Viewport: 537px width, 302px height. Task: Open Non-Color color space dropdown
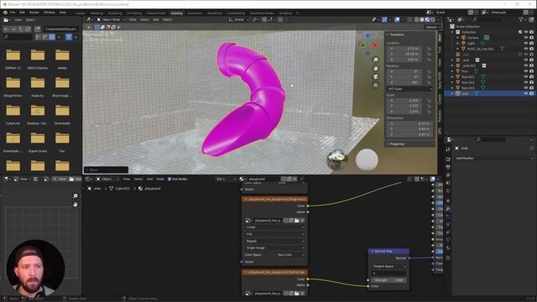point(290,255)
